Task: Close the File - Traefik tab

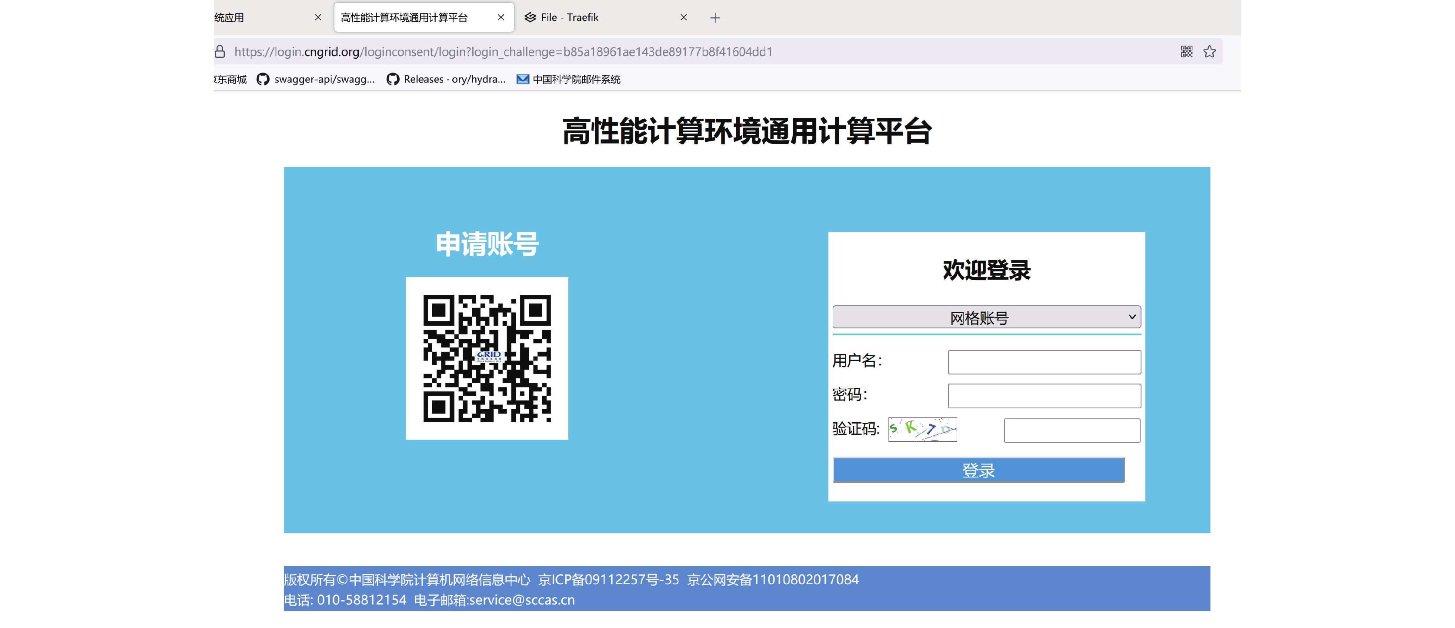Action: point(684,17)
